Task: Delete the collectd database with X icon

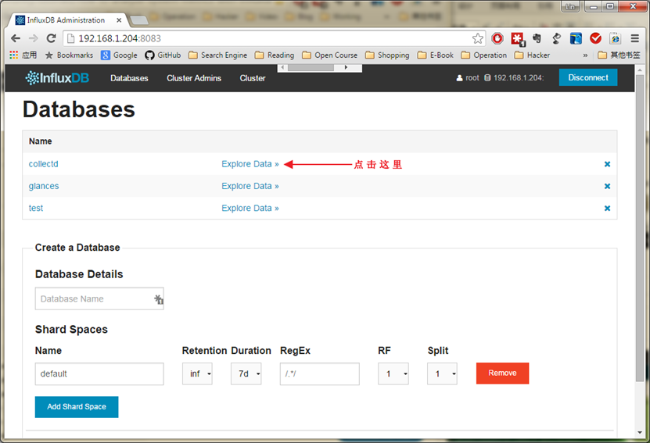Action: click(x=607, y=164)
